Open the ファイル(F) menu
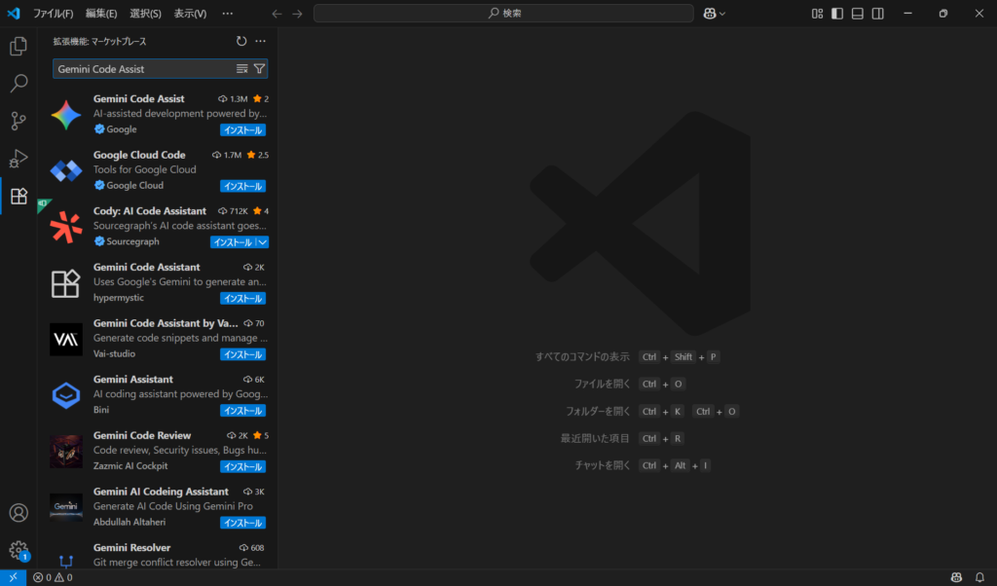 tap(53, 14)
